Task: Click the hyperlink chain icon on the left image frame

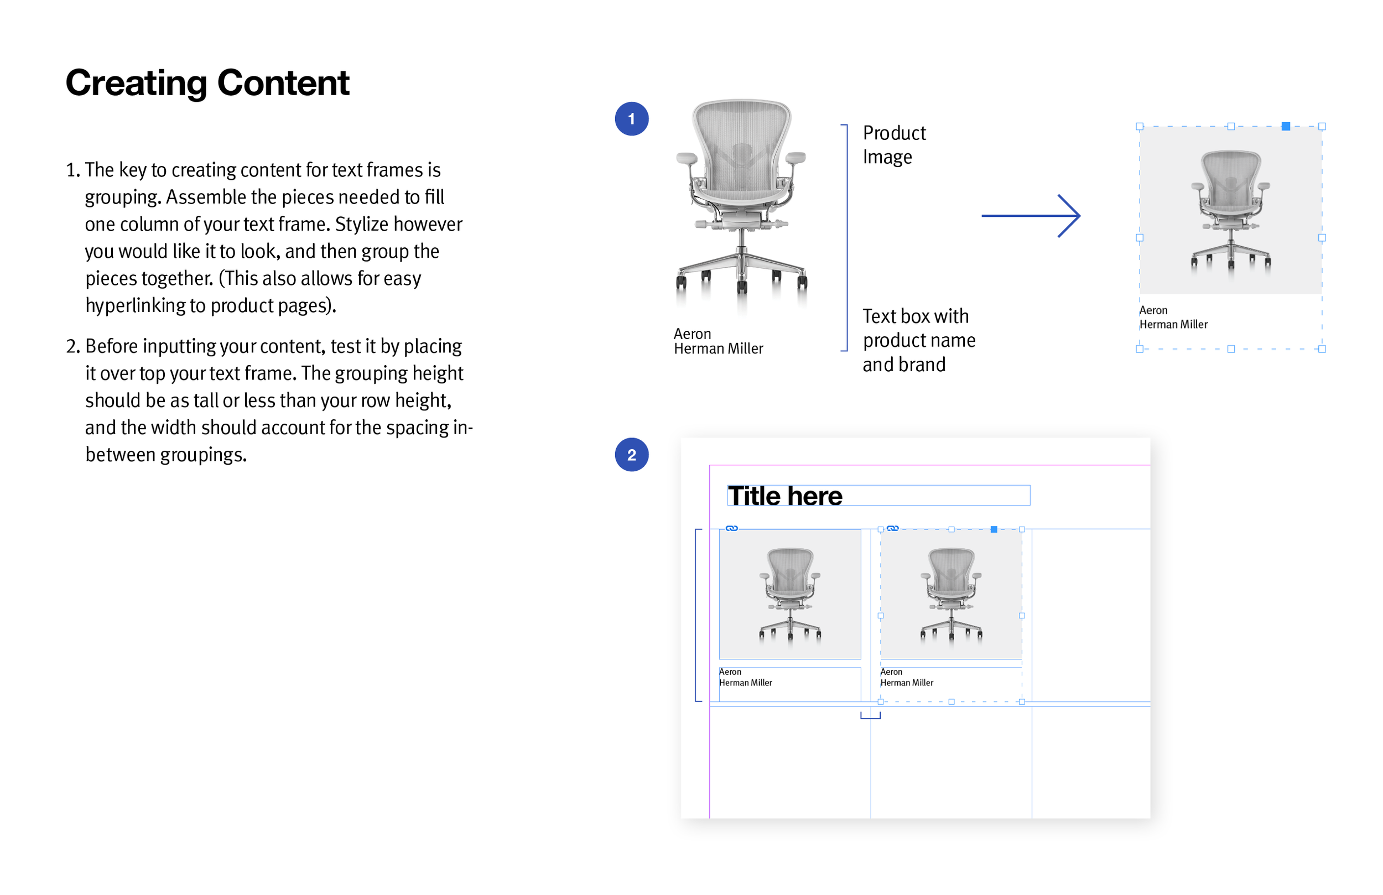Action: pyautogui.click(x=734, y=528)
